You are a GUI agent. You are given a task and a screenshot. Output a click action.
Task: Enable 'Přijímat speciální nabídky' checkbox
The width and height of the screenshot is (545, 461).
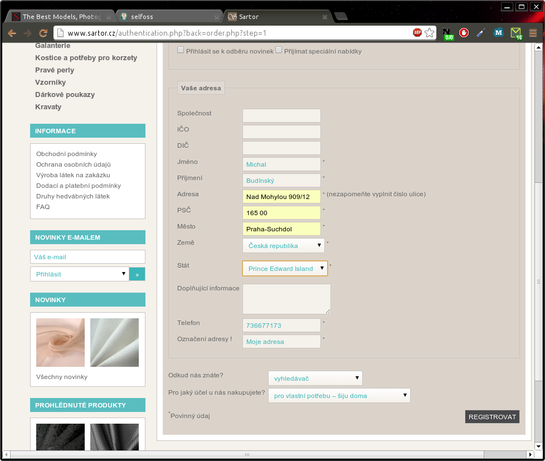point(279,50)
